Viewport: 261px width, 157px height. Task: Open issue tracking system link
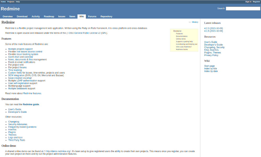click(27, 54)
